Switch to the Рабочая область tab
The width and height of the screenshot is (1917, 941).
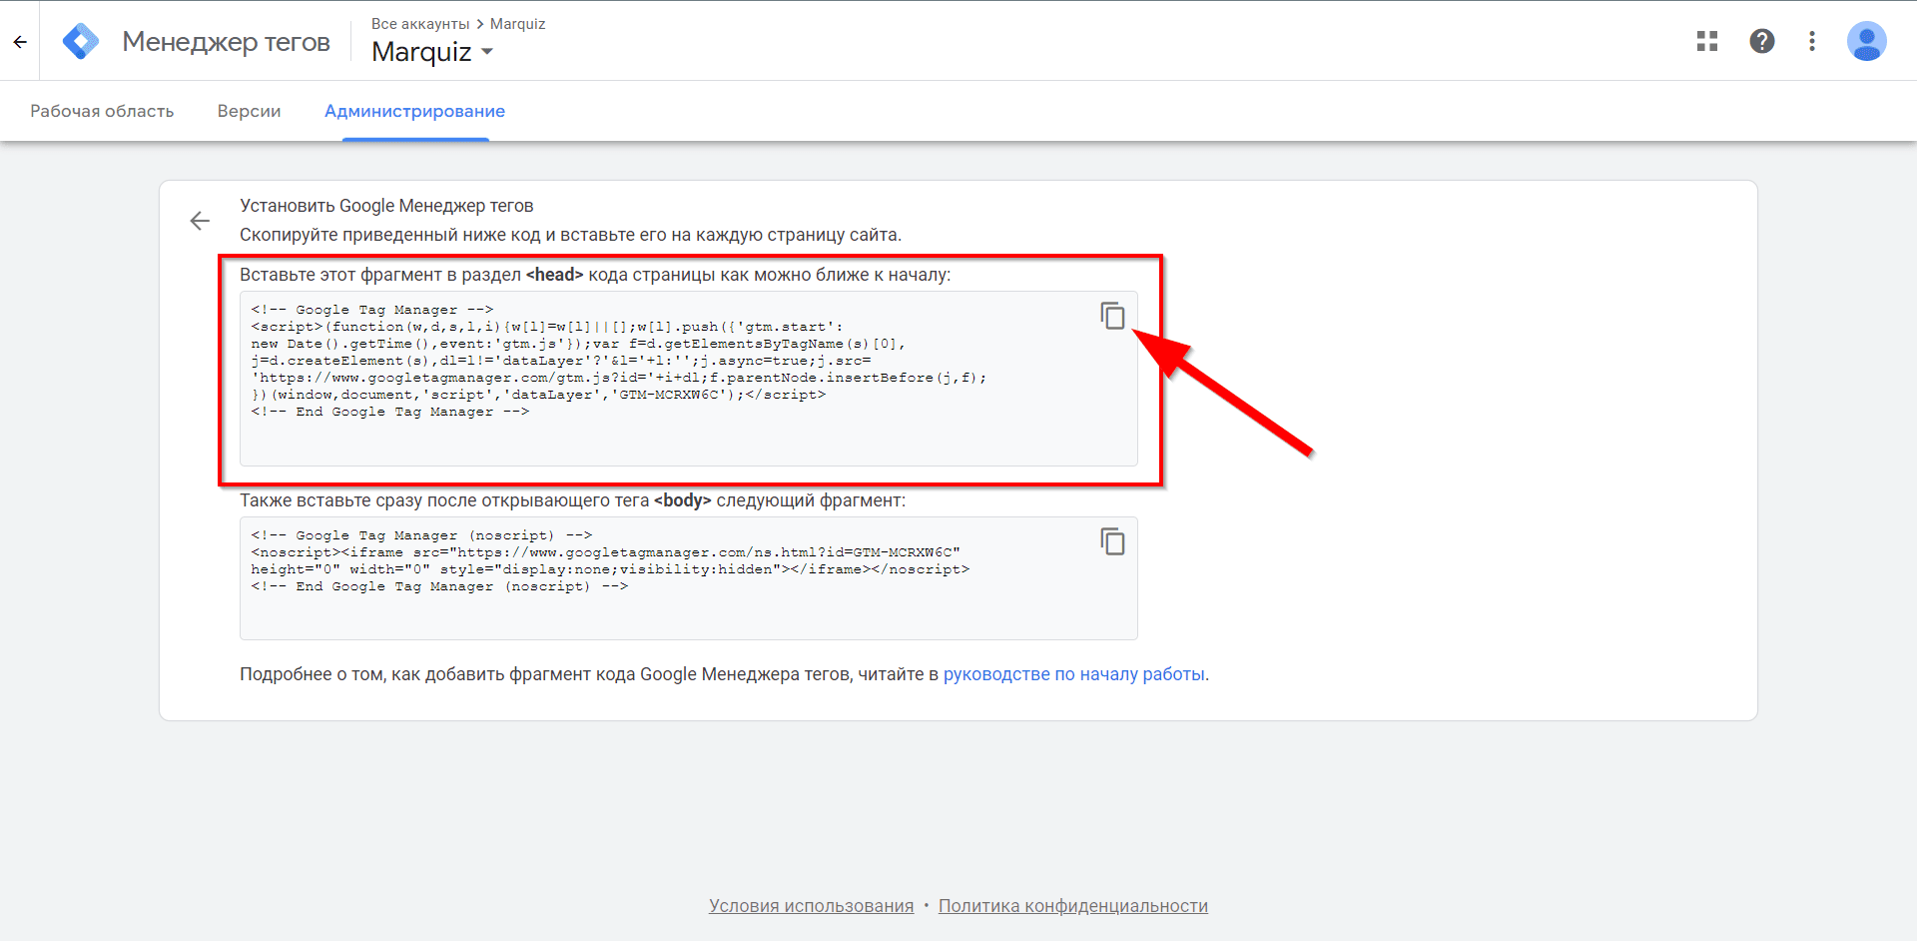click(x=102, y=111)
